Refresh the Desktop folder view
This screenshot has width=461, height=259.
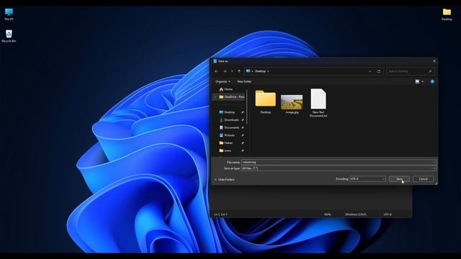point(379,71)
